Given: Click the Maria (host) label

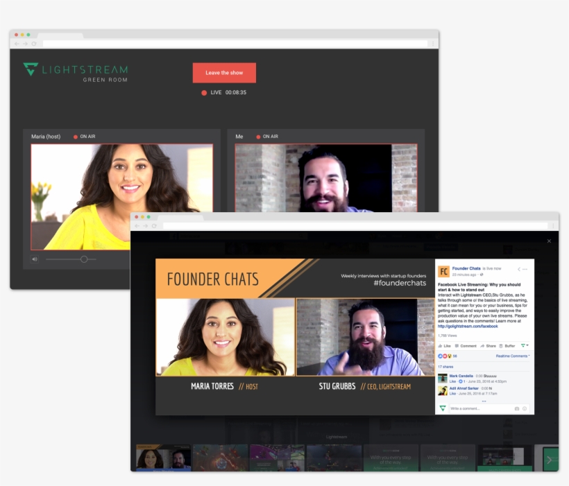Looking at the screenshot, I should tap(46, 137).
